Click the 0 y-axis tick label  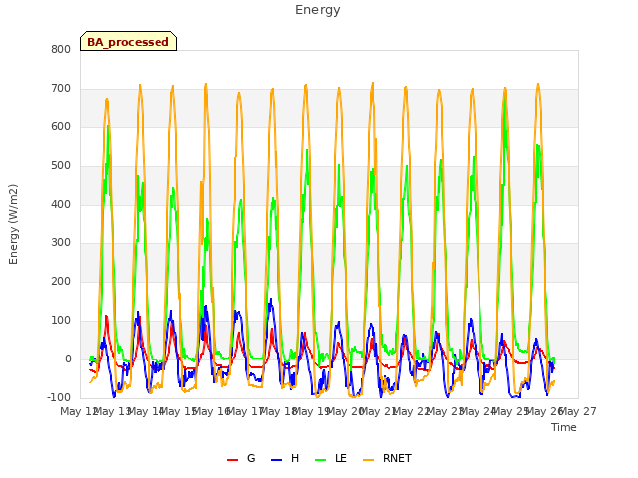(68, 358)
